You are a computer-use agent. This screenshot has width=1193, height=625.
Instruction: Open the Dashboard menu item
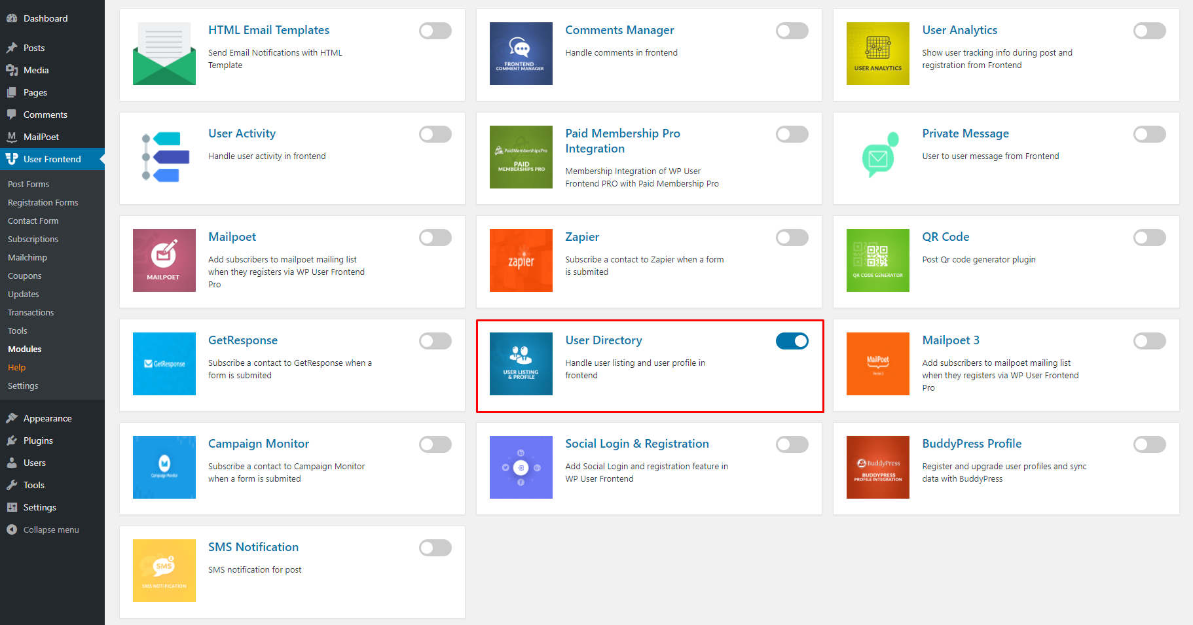pyautogui.click(x=52, y=18)
